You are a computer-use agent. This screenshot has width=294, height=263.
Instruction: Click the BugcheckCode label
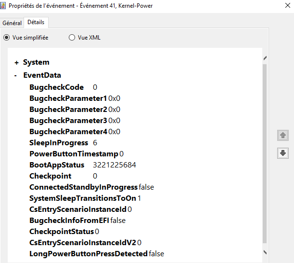56,87
